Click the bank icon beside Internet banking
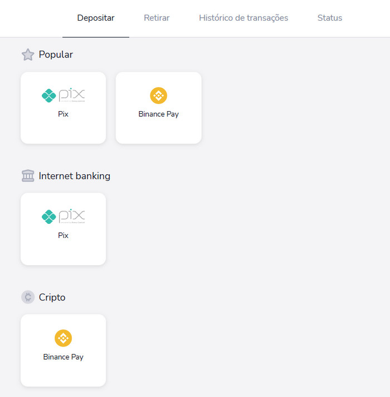 (28, 176)
